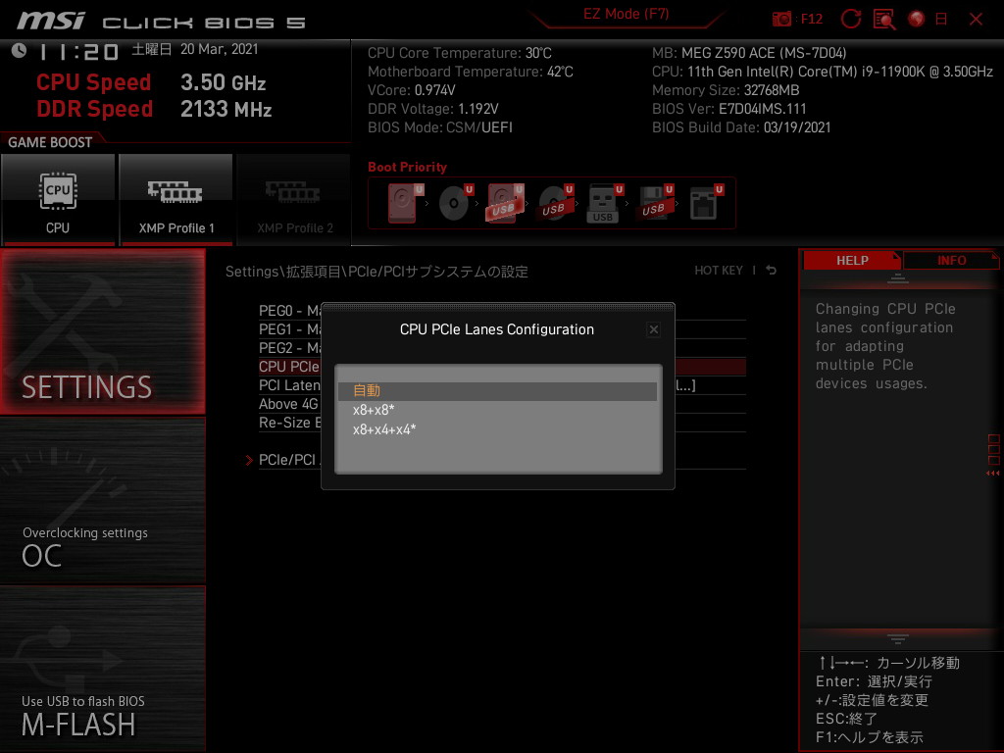Viewport: 1004px width, 753px height.
Task: Open language selection with the globe icon
Action: click(x=917, y=20)
